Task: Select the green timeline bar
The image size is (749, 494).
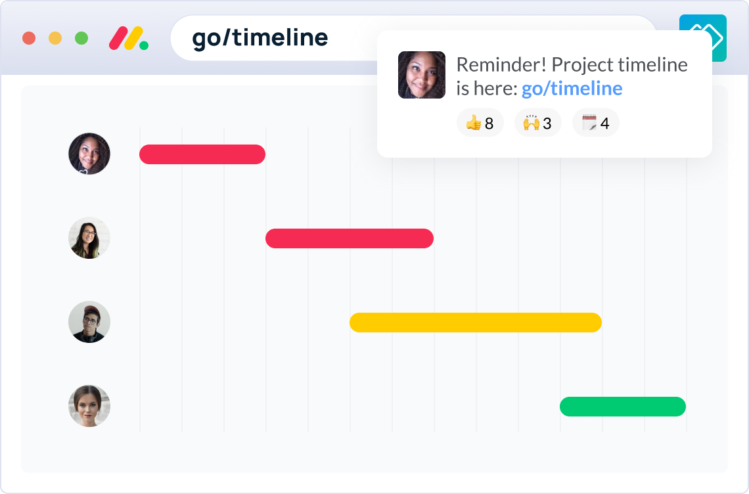Action: [x=623, y=407]
